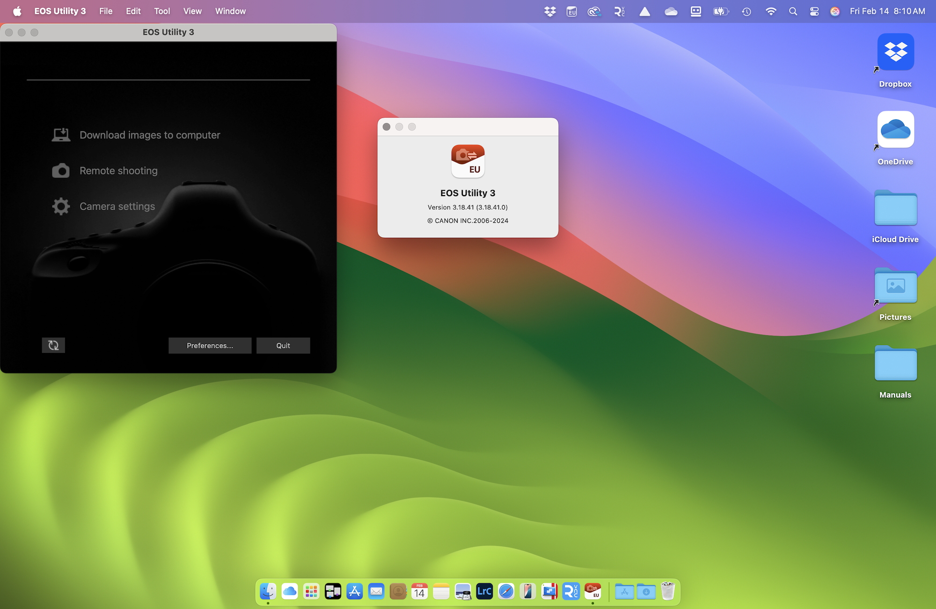
Task: Open Lightroom Classic from the Dock
Action: tap(484, 591)
